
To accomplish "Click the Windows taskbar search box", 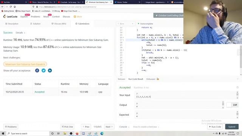I will point(28,133).
